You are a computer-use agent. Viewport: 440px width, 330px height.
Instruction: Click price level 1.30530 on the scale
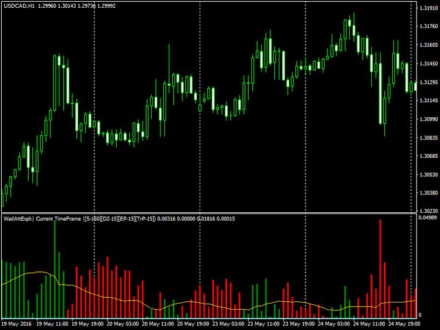[429, 175]
